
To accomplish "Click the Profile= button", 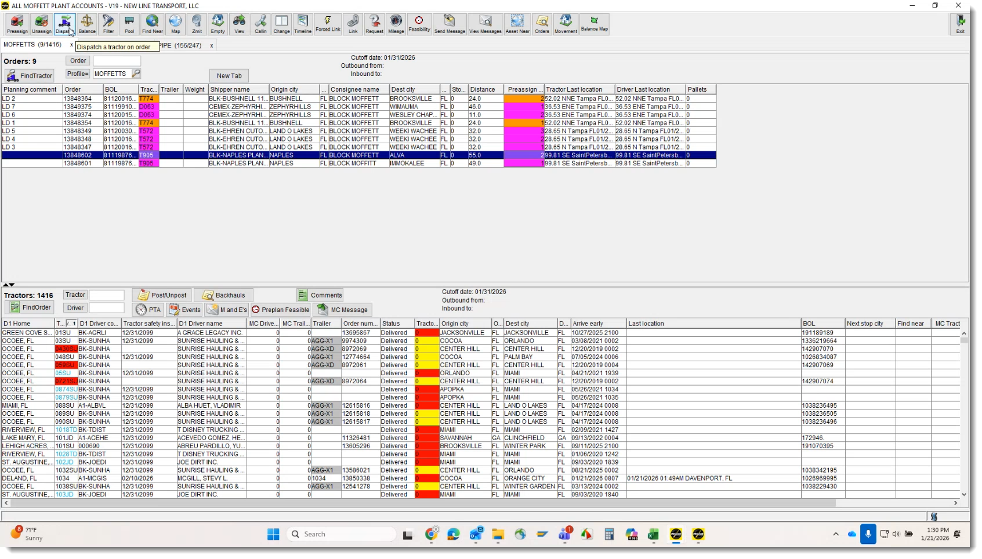I will point(78,74).
